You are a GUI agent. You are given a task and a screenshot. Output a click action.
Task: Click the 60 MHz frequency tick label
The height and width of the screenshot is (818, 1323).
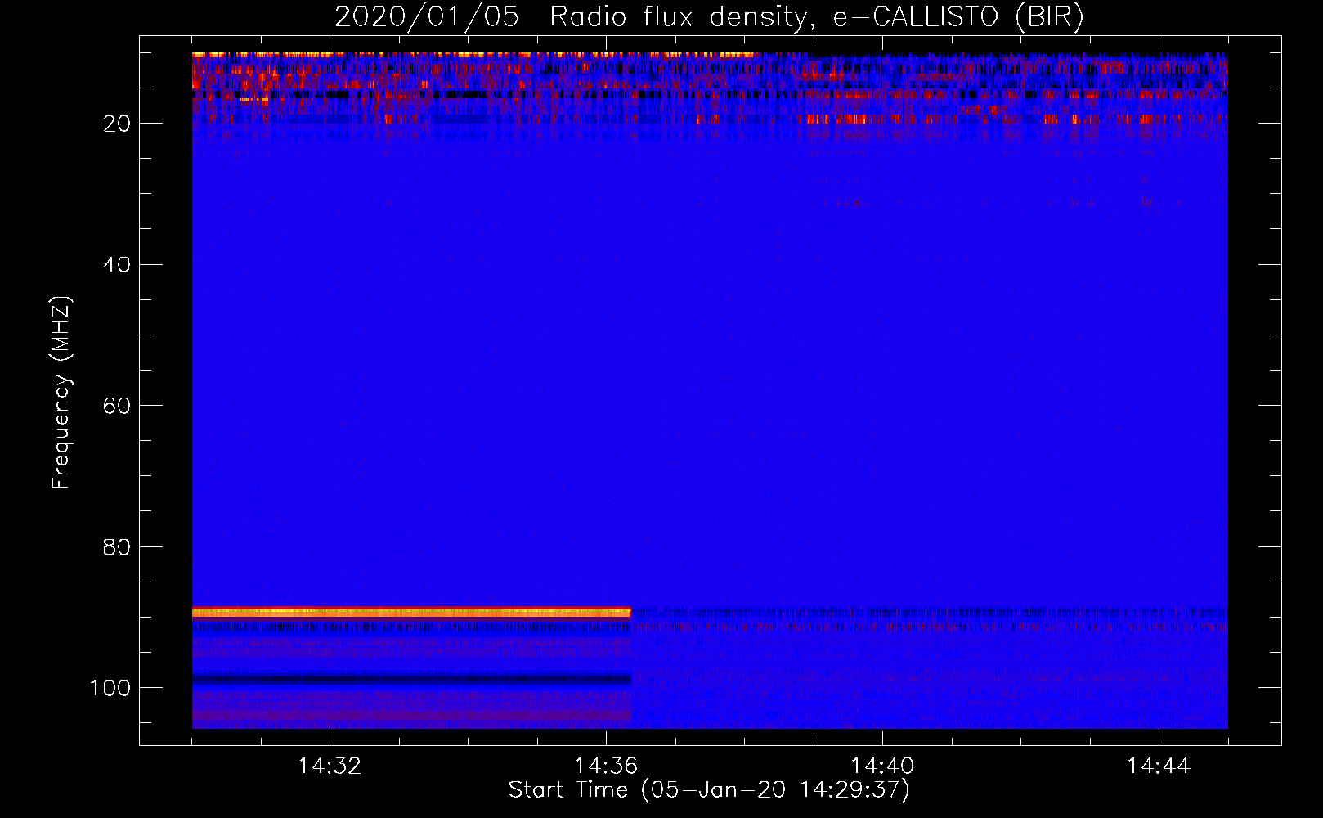(x=117, y=406)
